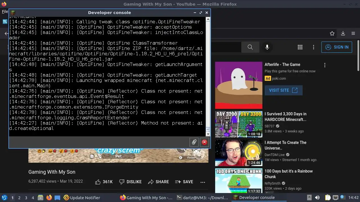The image size is (360, 202).
Task: Like the video showing 361K likes
Action: 104,182
